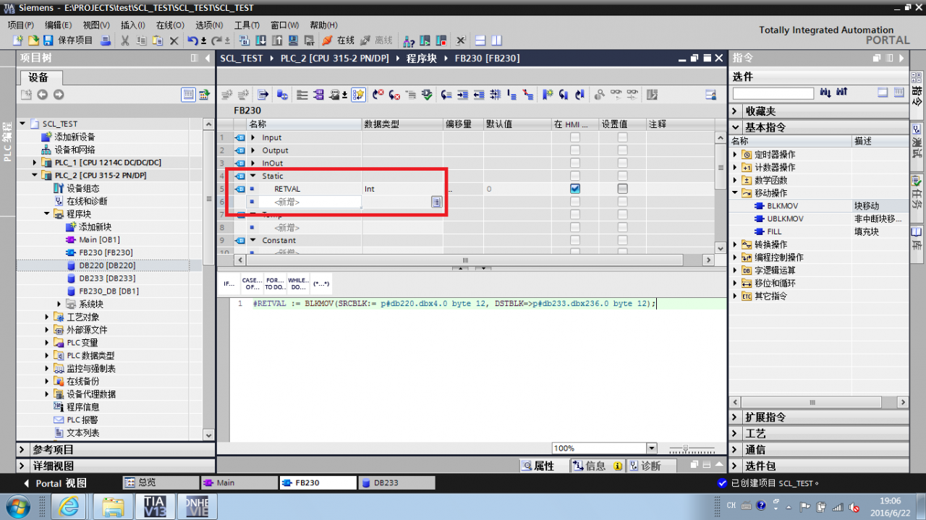
Task: Click the split editor vertically icon
Action: click(496, 41)
